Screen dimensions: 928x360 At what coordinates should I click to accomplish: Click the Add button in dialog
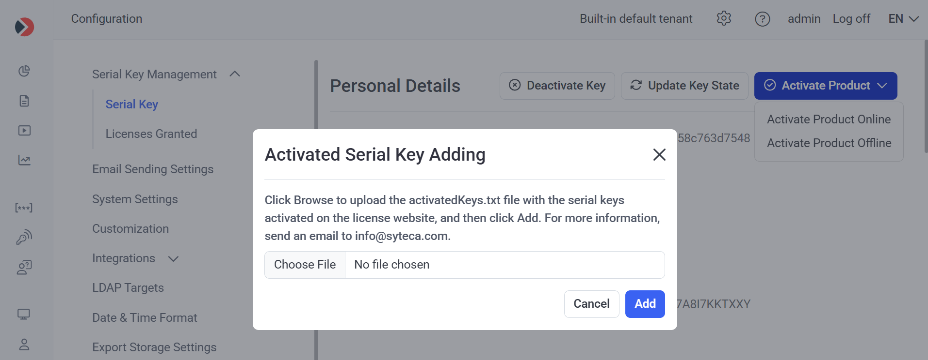(645, 304)
